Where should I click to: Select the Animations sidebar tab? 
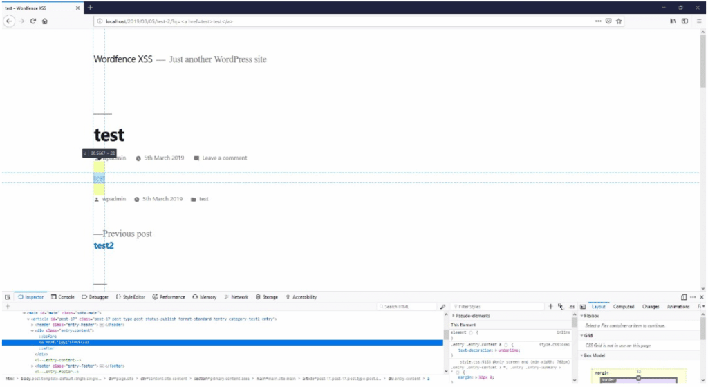(678, 307)
